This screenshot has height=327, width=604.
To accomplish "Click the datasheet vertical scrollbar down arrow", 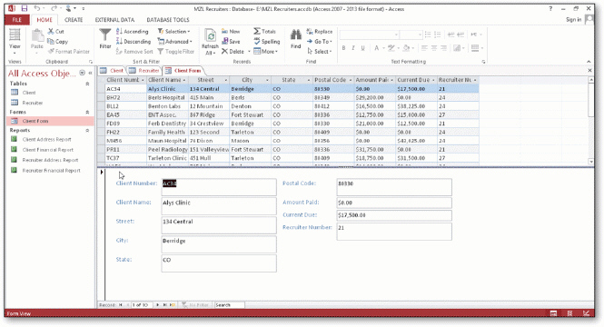I will (x=591, y=162).
